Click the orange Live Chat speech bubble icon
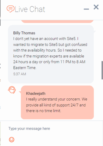Image resolution: width=103 pixels, height=146 pixels. (10, 9)
